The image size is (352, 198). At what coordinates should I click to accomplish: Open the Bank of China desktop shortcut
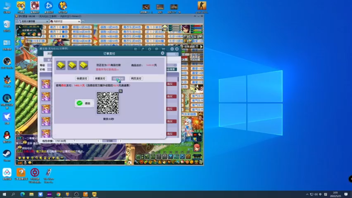tap(35, 176)
